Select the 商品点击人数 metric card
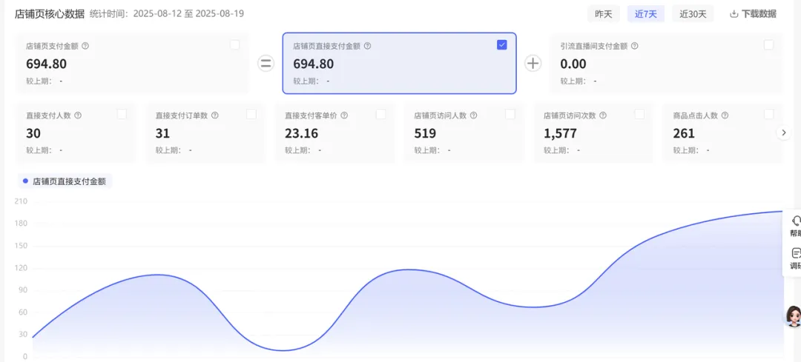This screenshot has height=362, width=801. pos(718,133)
